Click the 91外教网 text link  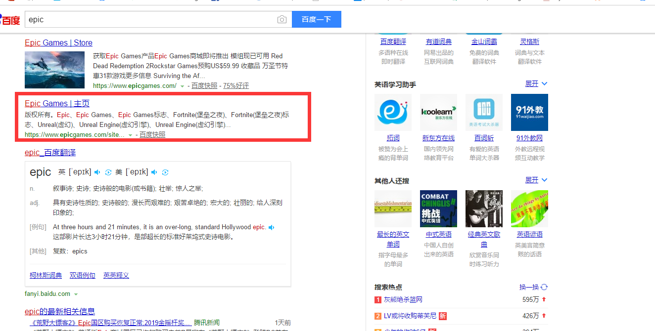coord(529,138)
